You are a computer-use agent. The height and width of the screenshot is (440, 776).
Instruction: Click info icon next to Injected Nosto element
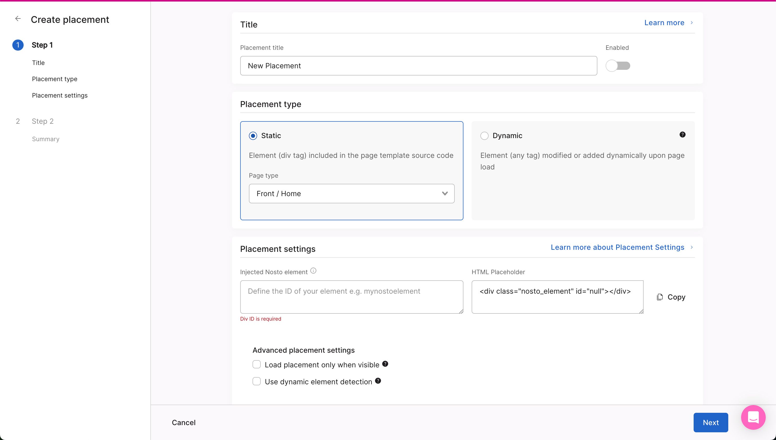(313, 271)
